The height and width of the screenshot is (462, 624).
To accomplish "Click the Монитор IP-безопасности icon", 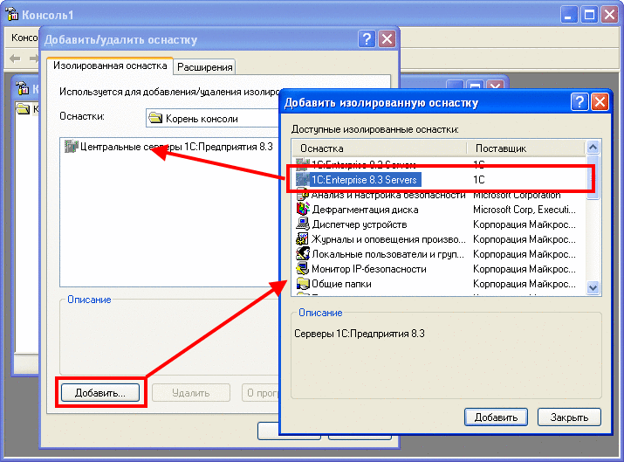I will 303,268.
